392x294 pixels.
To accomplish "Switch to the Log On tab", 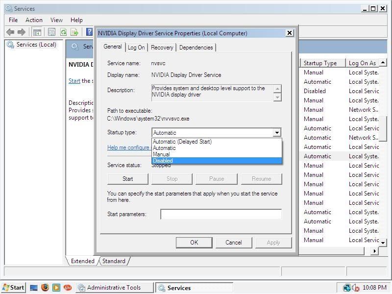I will point(136,48).
